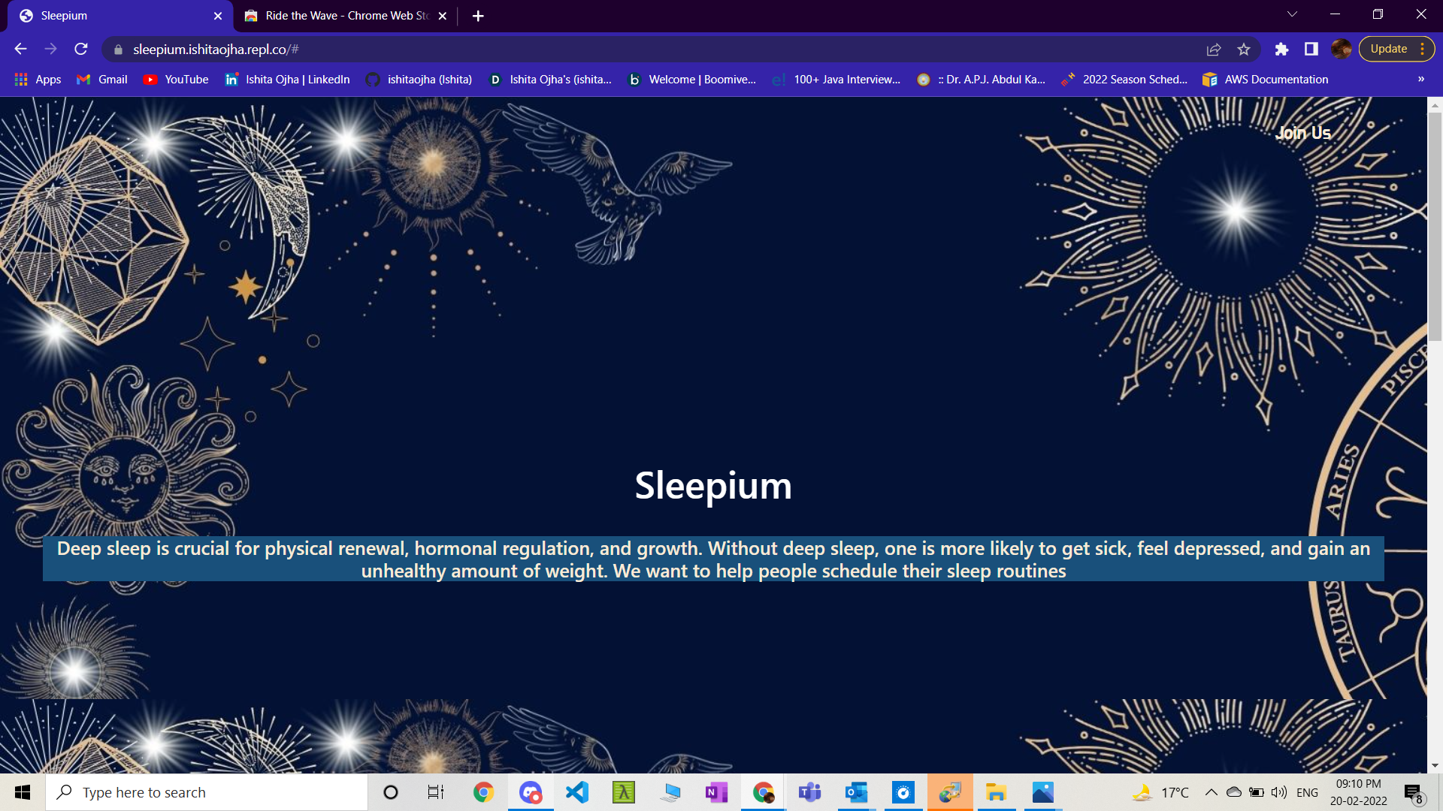Click the site security lock icon
Screen dimensions: 1443x811
(x=118, y=48)
